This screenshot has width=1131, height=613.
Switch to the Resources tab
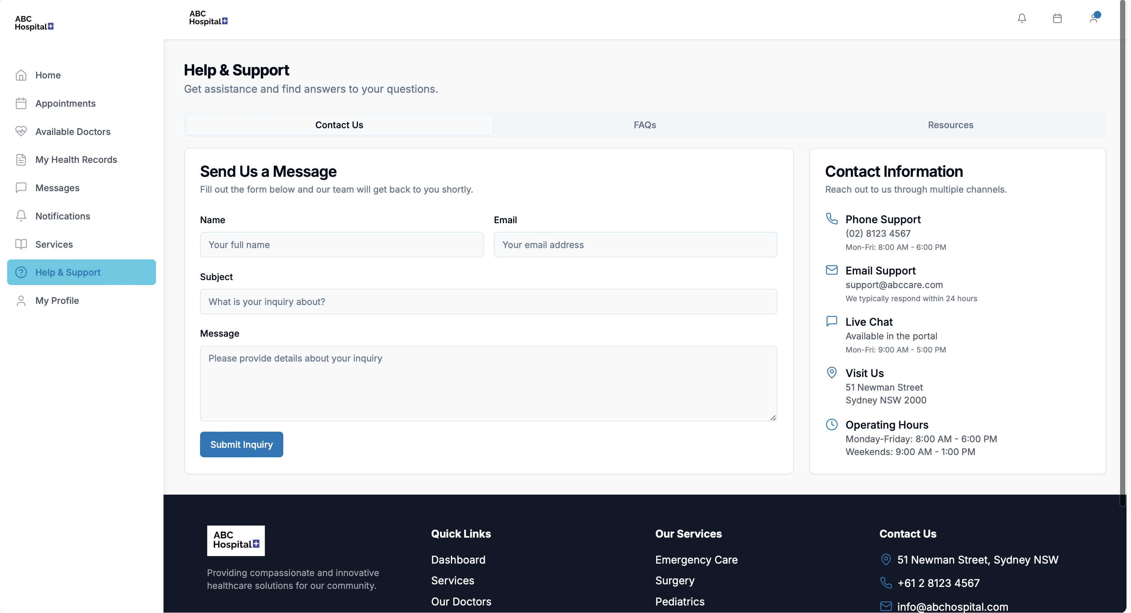tap(950, 125)
